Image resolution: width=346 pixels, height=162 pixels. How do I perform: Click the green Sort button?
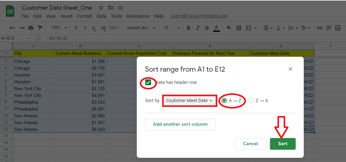coord(283,144)
